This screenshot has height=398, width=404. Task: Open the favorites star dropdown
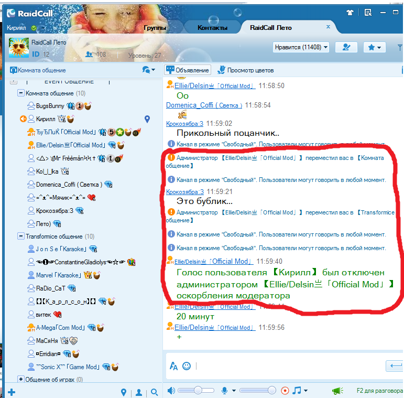point(374,47)
